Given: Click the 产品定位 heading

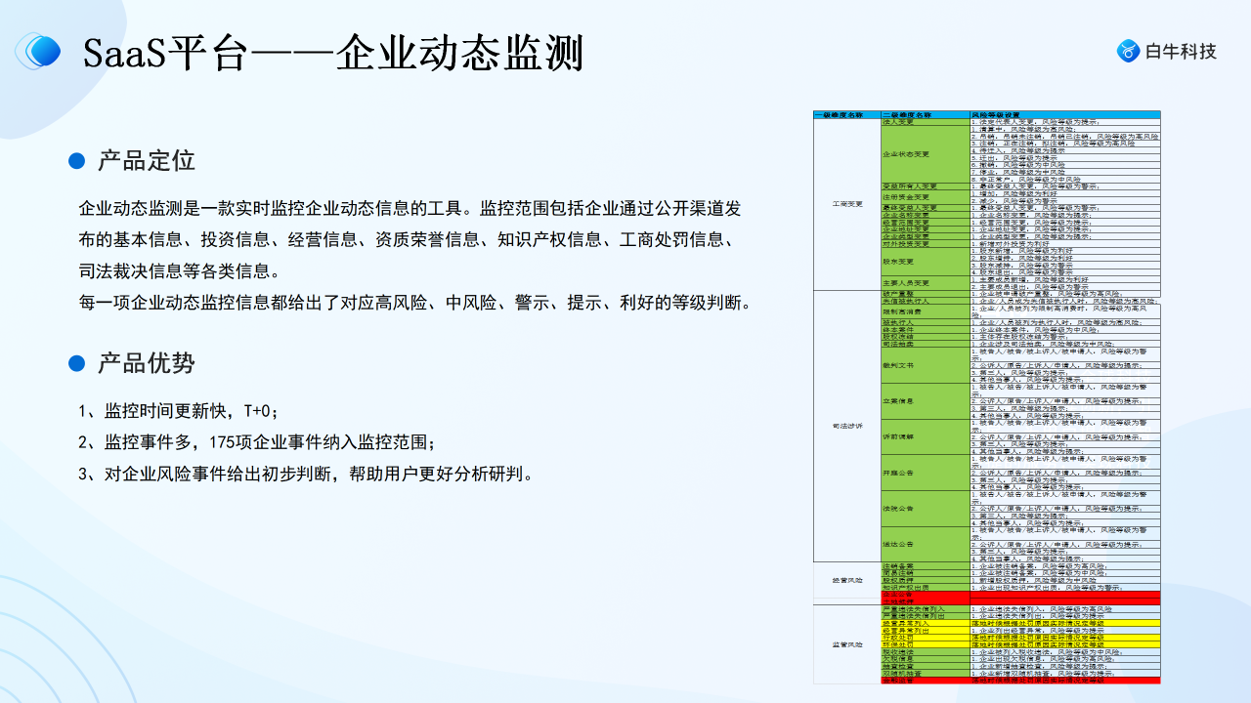Looking at the screenshot, I should [146, 160].
